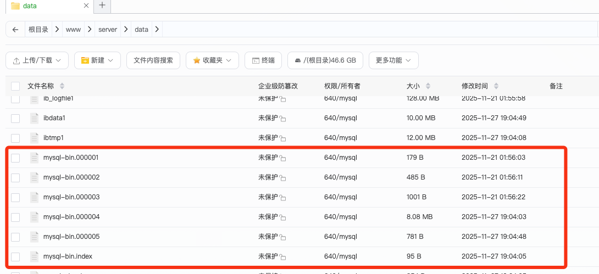
Task: Click the 1001 B size value
Action: 417,197
